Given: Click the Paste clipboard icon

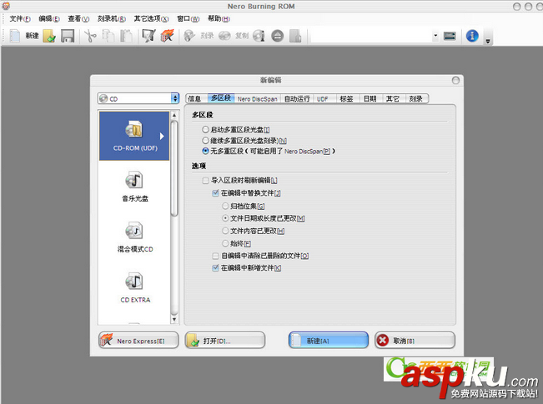Looking at the screenshot, I should [127, 36].
